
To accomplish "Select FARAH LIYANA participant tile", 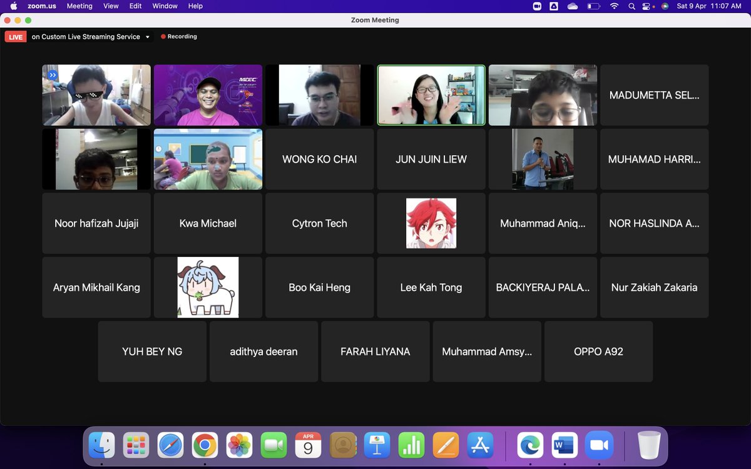I will pos(375,351).
